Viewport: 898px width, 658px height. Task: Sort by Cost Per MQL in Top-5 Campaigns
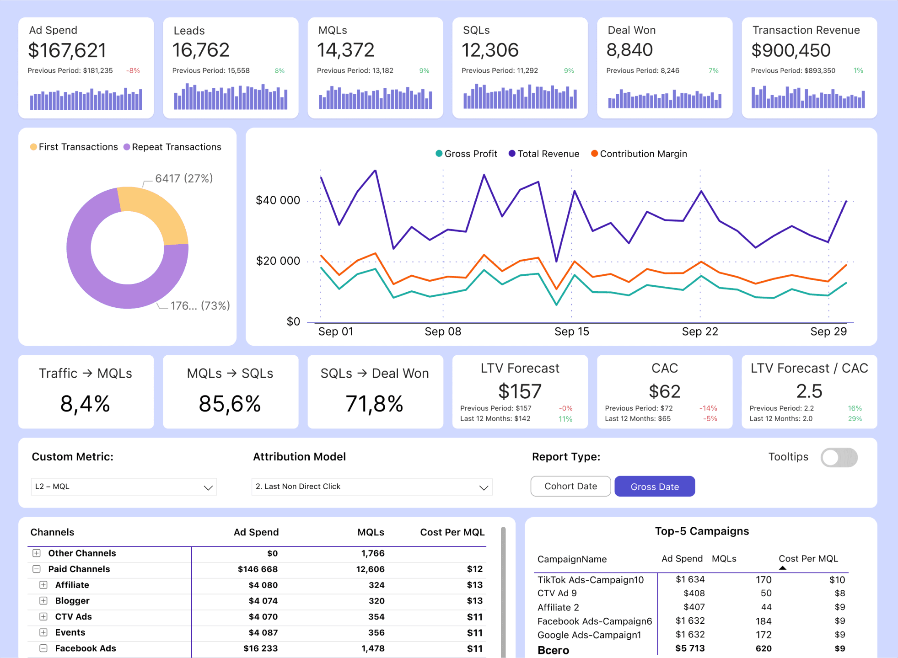[808, 558]
